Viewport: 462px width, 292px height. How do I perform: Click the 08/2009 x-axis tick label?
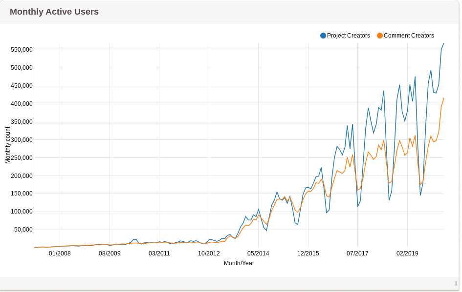110,253
